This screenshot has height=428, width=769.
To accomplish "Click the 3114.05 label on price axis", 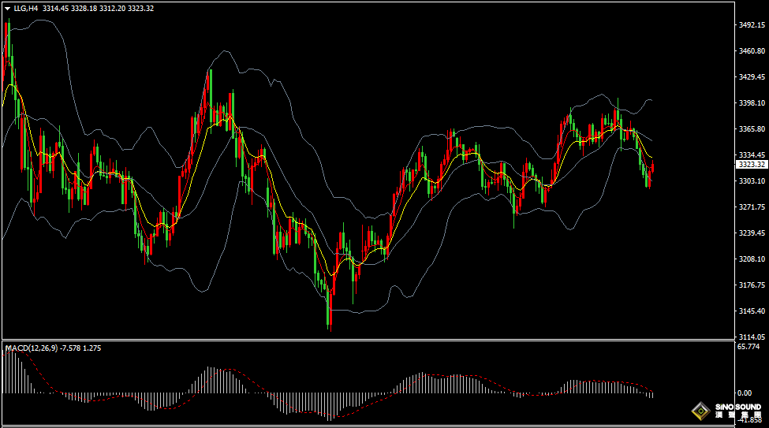I will point(752,337).
